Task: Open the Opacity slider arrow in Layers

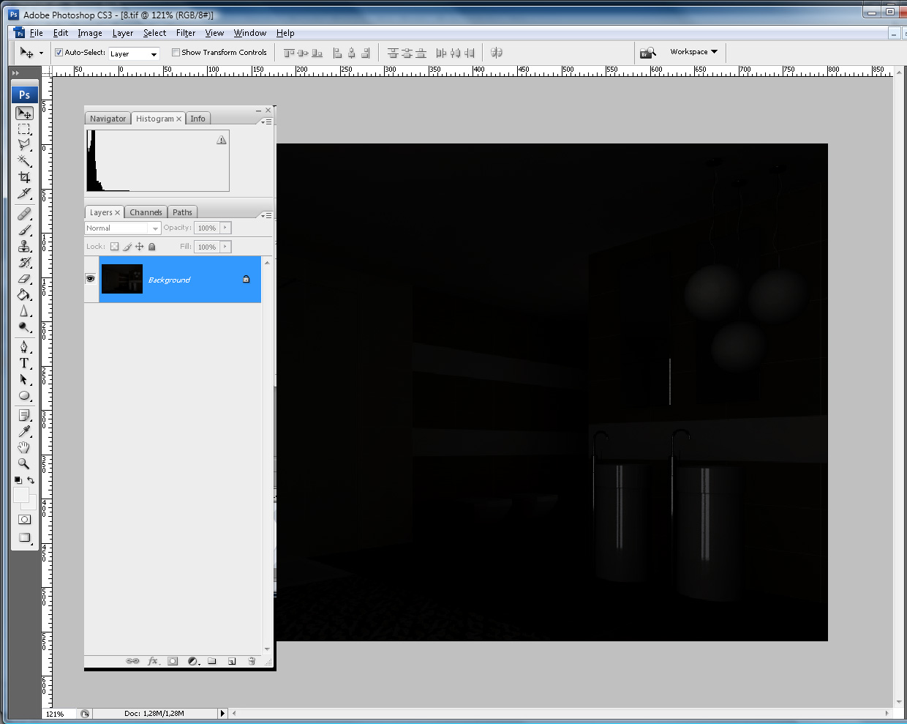Action: point(225,228)
